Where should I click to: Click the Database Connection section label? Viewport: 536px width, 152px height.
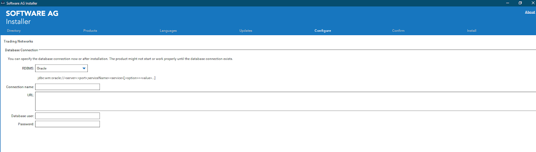pos(21,50)
